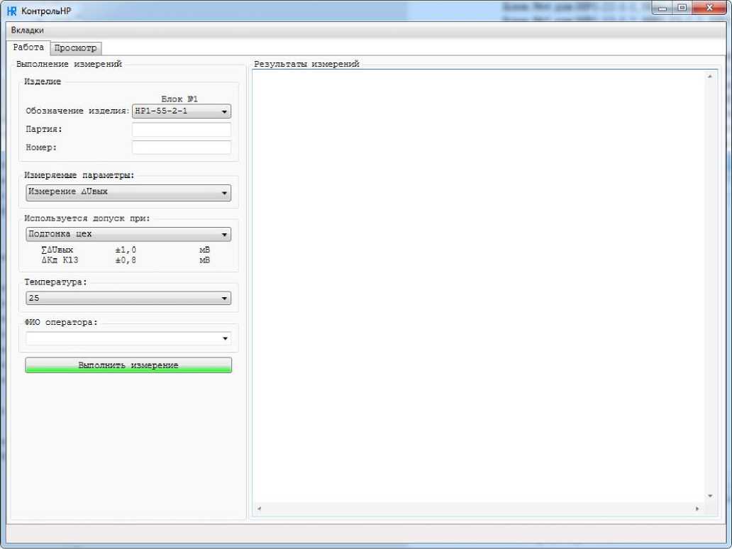Click the results scroll up arrow
Image resolution: width=732 pixels, height=549 pixels.
(x=710, y=76)
